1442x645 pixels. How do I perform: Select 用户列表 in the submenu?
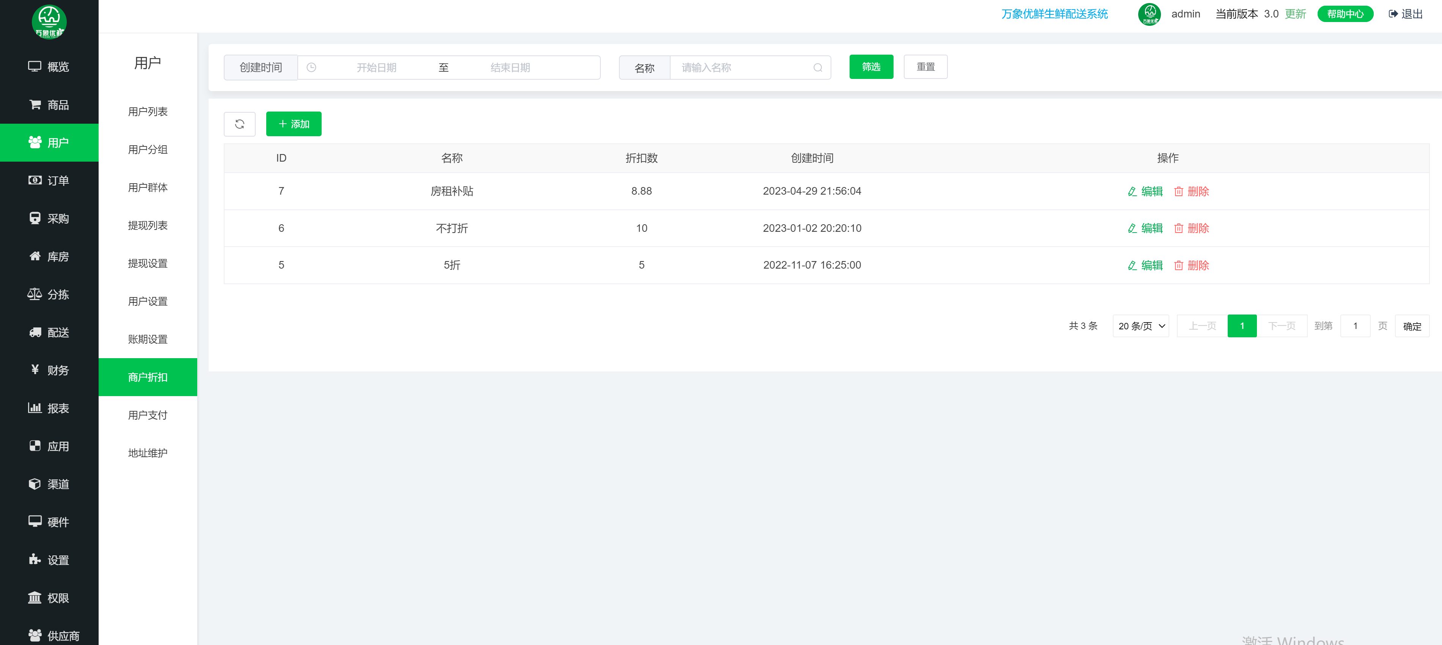coord(148,112)
